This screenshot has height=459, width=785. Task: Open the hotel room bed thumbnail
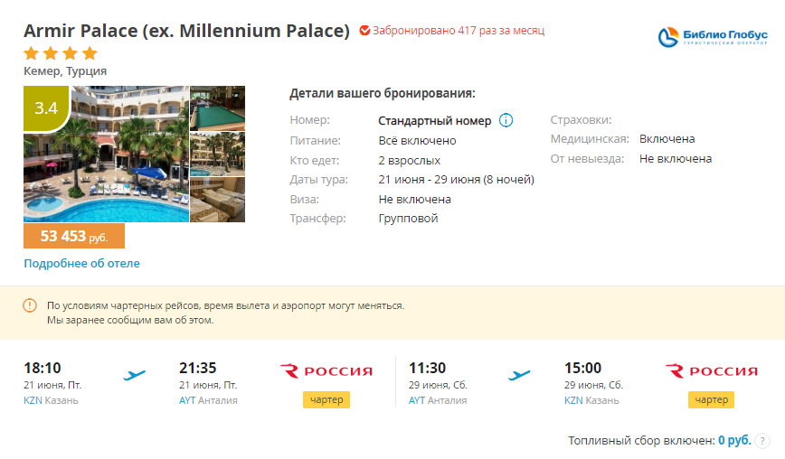[x=217, y=200]
